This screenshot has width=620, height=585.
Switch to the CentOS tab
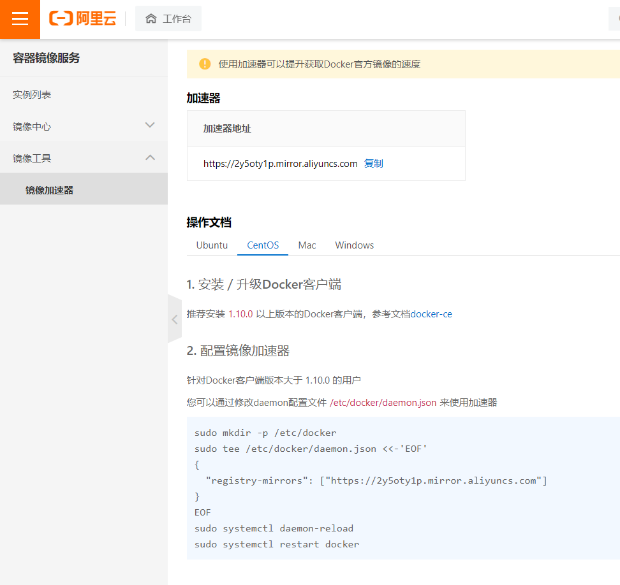[x=263, y=245]
